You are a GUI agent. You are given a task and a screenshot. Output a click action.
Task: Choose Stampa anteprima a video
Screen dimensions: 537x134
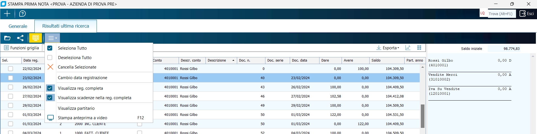99,118
